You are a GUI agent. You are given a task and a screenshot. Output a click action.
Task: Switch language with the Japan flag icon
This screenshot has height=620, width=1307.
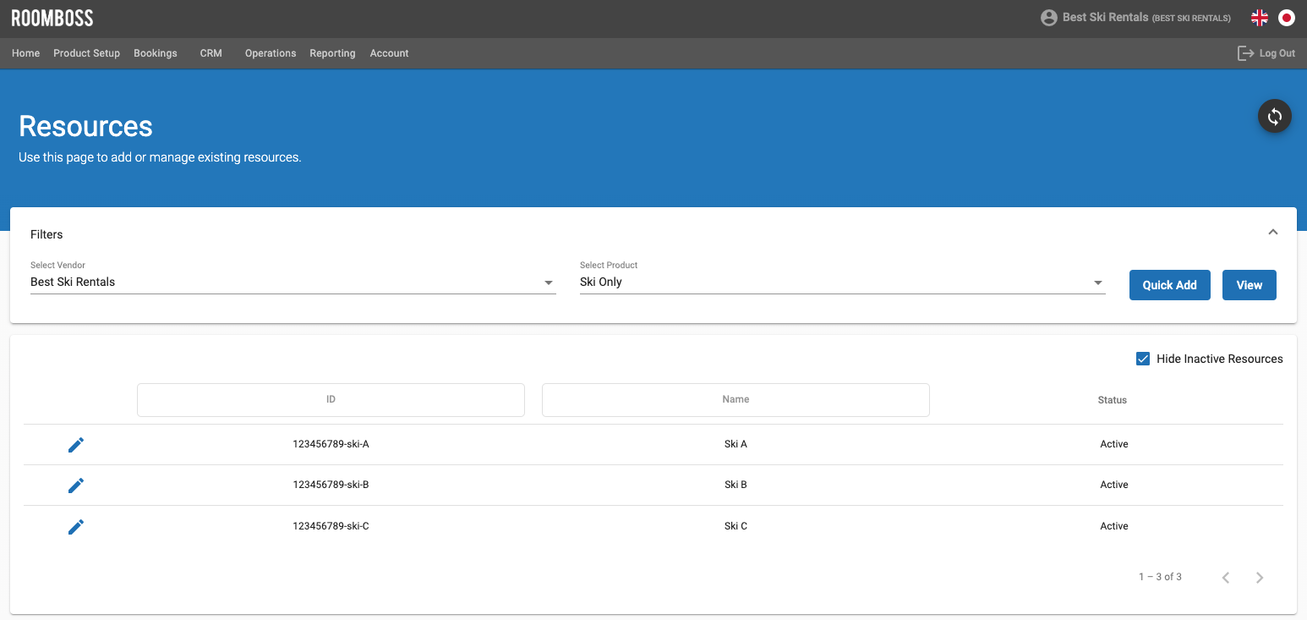coord(1286,18)
